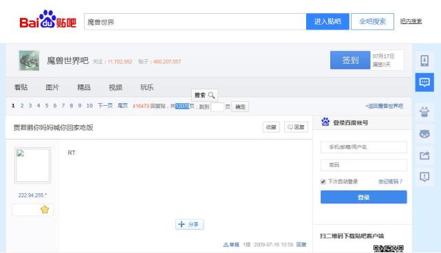Click the search box containing 魔兽世界
441x253 pixels.
click(195, 21)
